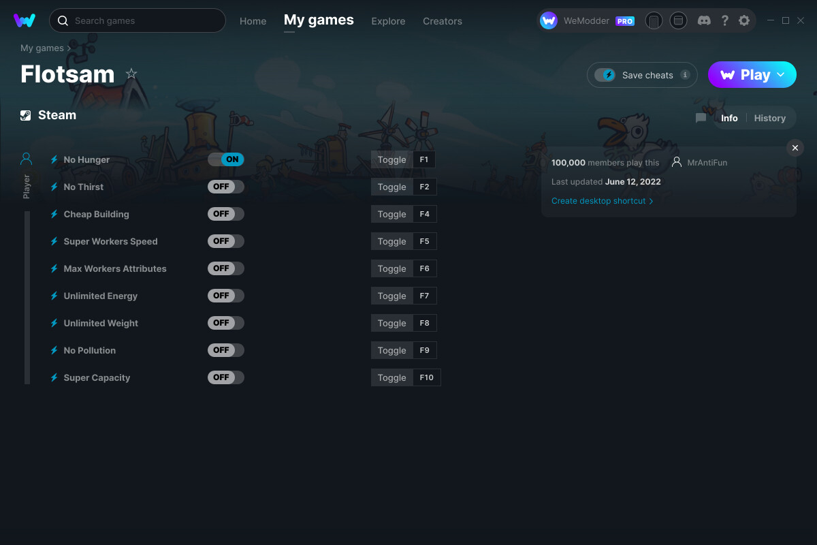Screen dimensions: 817x545
Task: Enable the Super Capacity cheat
Action: pyautogui.click(x=226, y=377)
